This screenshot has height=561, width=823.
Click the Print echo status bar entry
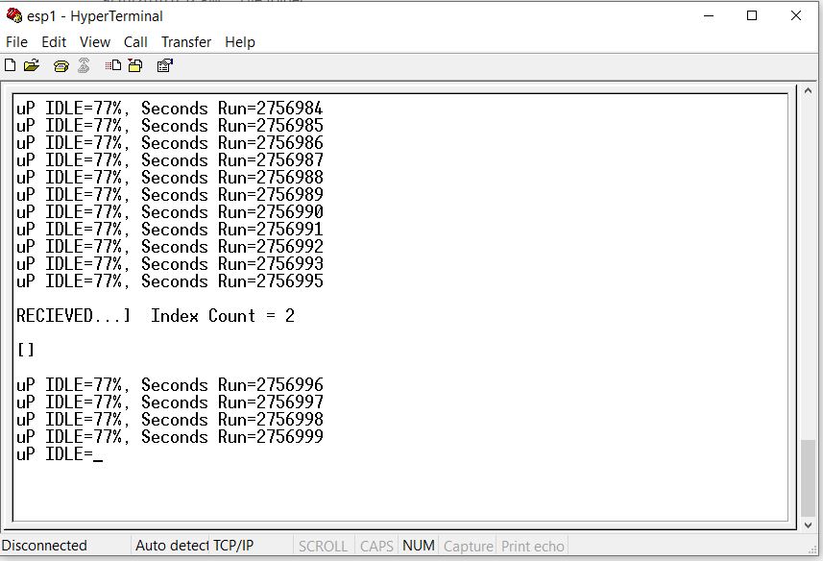[x=533, y=547]
